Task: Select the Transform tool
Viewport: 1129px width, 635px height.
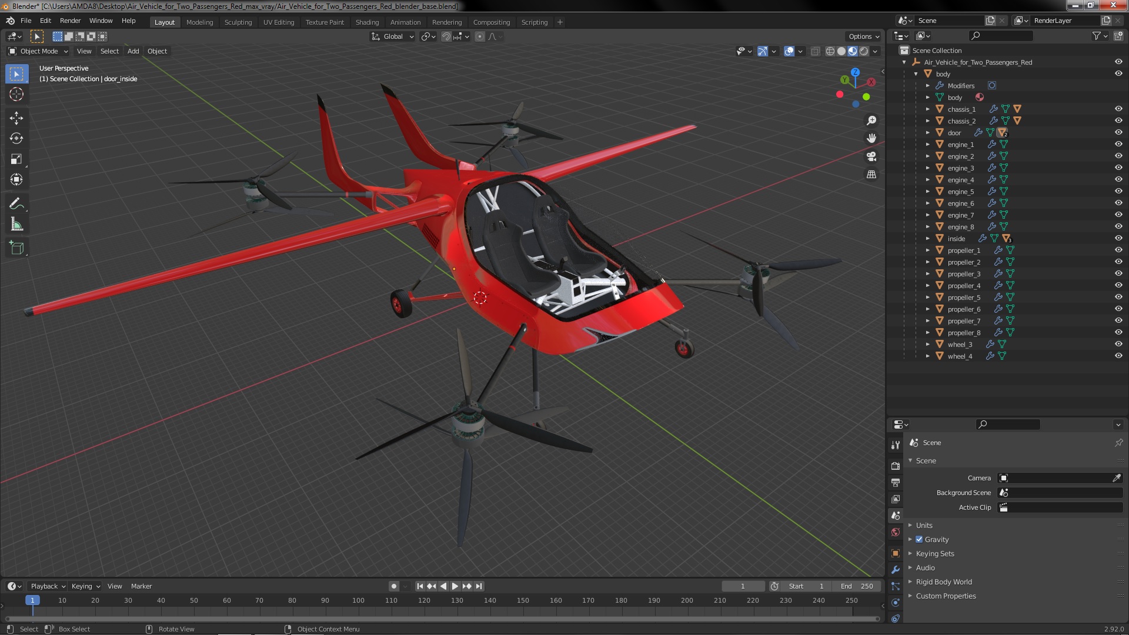Action: point(16,180)
